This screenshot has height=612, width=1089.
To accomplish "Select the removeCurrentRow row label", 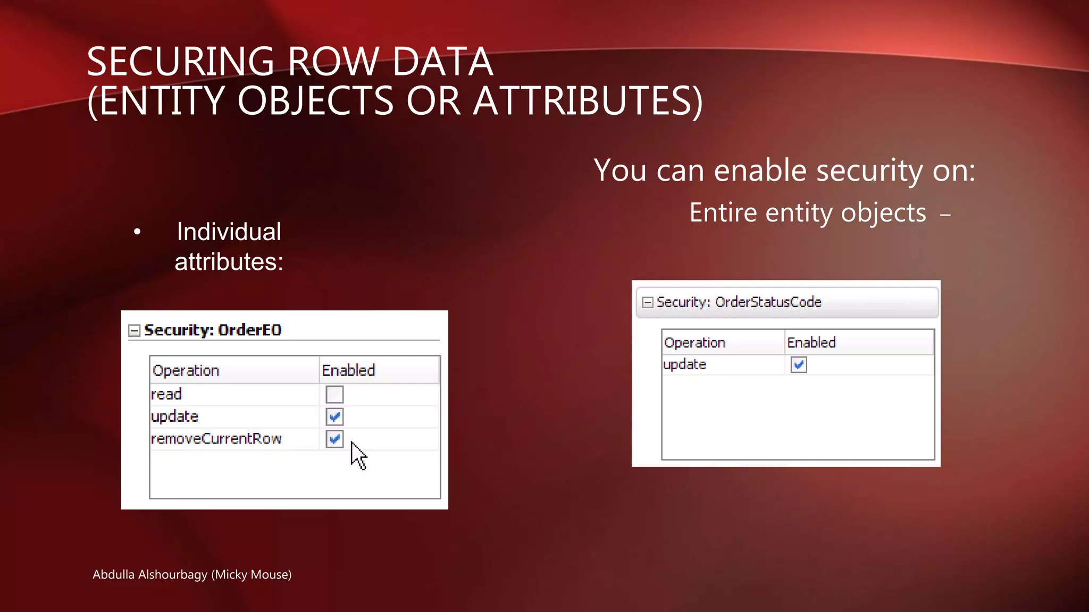I will pyautogui.click(x=216, y=439).
